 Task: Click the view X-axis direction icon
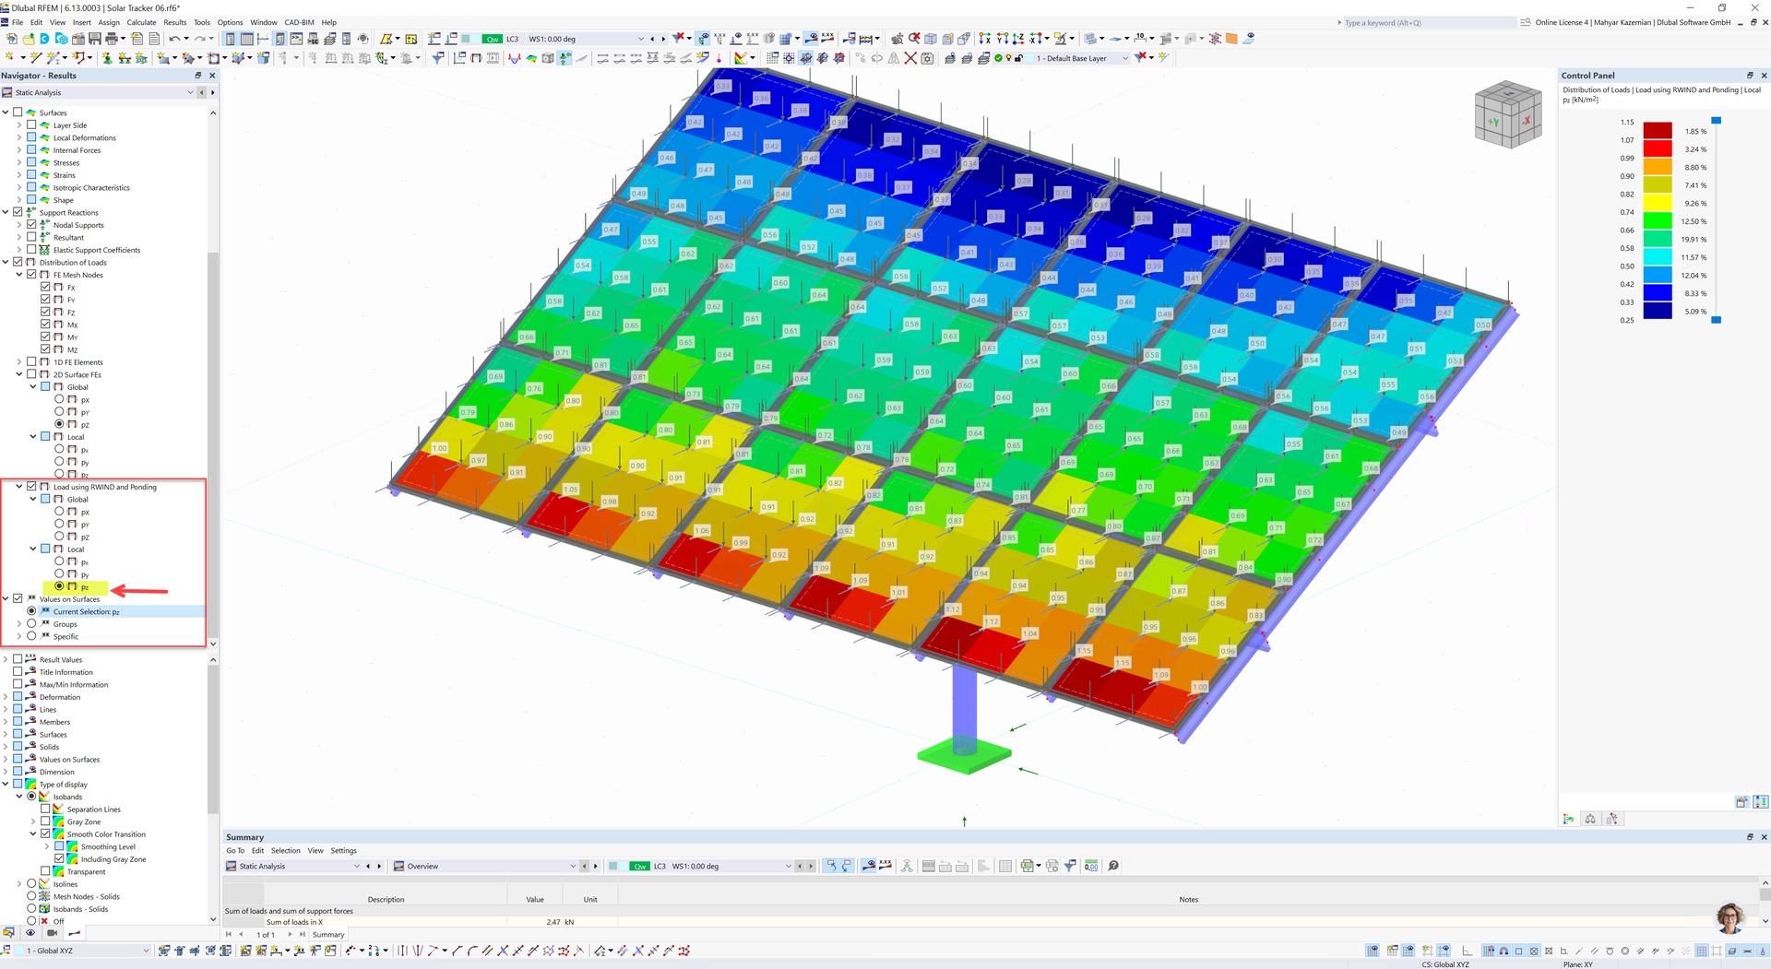pyautogui.click(x=984, y=39)
